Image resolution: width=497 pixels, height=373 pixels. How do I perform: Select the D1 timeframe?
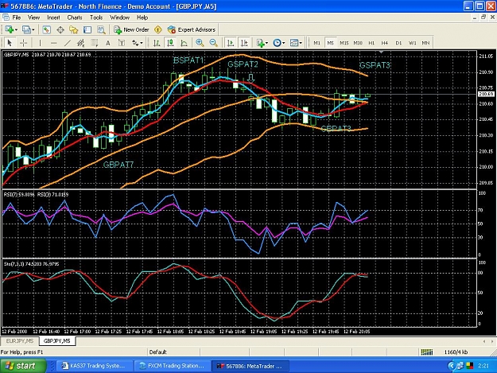(398, 43)
